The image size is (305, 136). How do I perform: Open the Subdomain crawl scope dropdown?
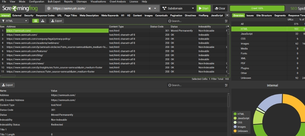(178, 9)
